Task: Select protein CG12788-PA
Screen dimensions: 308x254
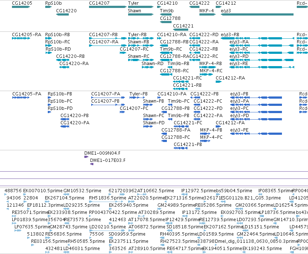Action: tap(176, 130)
